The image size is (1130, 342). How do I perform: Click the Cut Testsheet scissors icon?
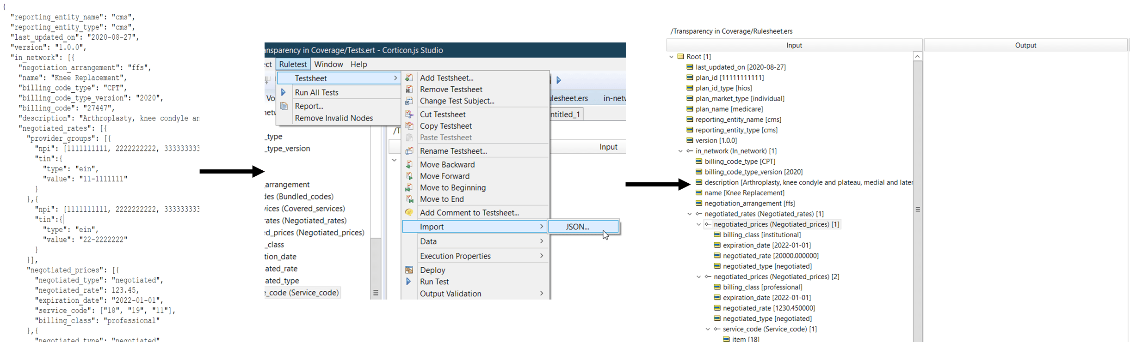click(x=409, y=114)
